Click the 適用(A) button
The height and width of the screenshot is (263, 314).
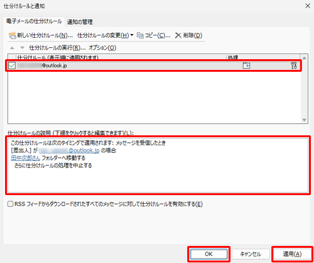point(292,254)
